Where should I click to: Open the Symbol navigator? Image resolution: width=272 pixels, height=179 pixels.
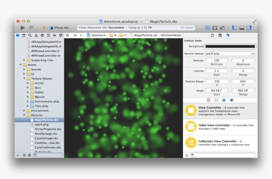(24, 35)
